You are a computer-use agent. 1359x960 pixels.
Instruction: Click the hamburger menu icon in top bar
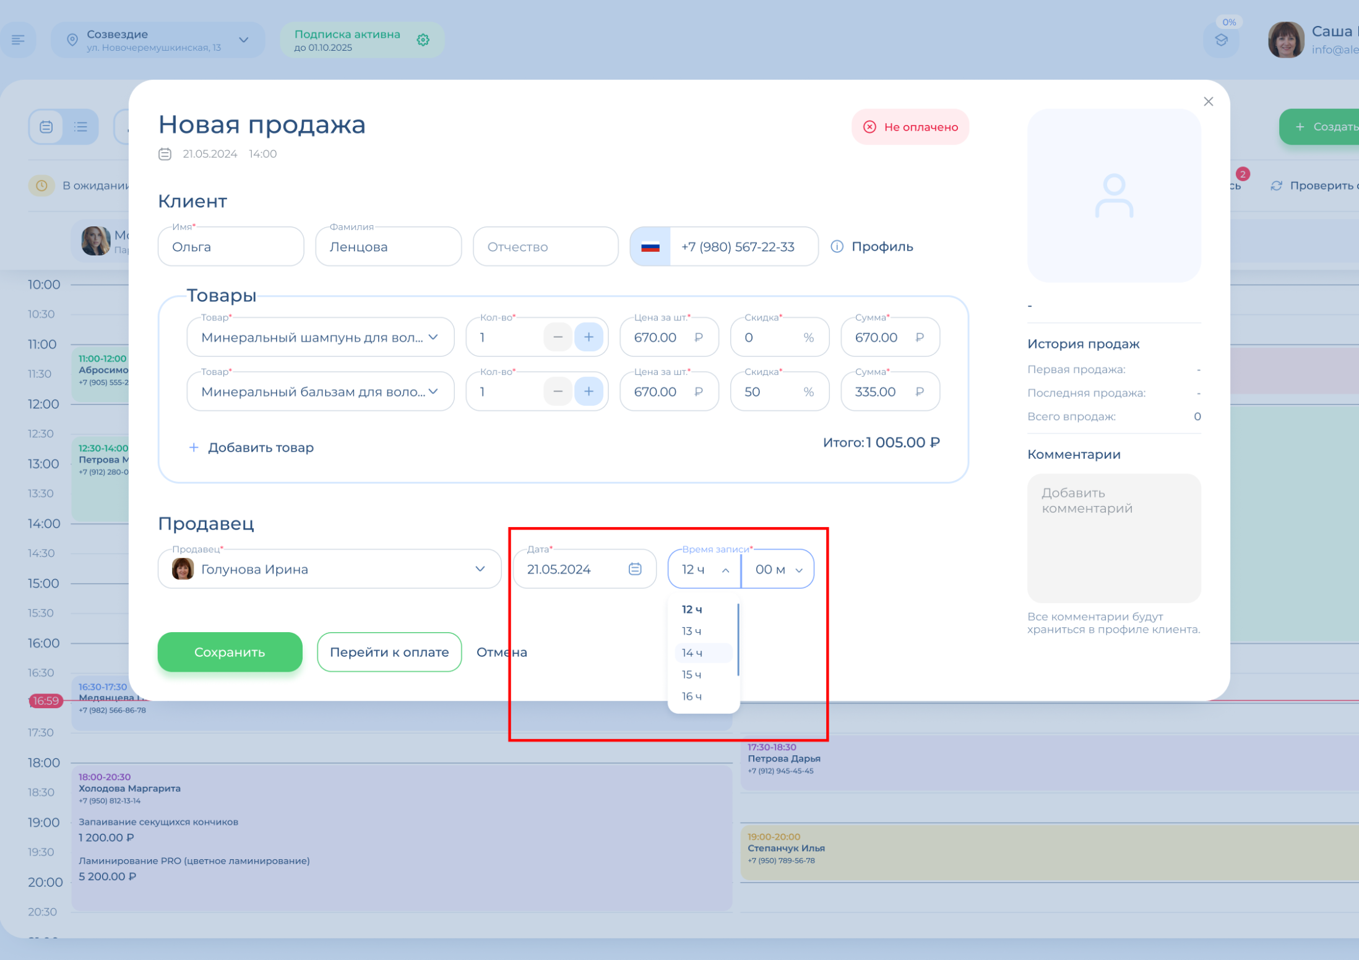18,40
